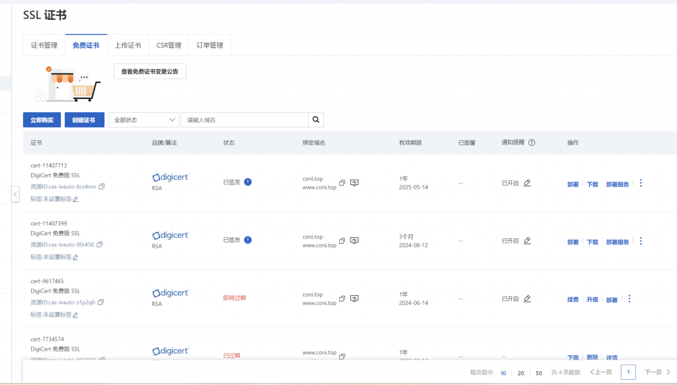The image size is (677, 385).
Task: Copy bound domains of cert-11407713
Action: coord(342,183)
